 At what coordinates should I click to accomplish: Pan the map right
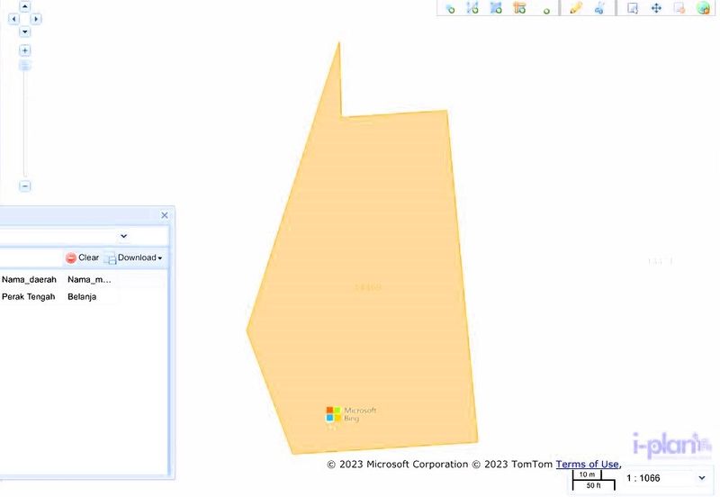36,19
